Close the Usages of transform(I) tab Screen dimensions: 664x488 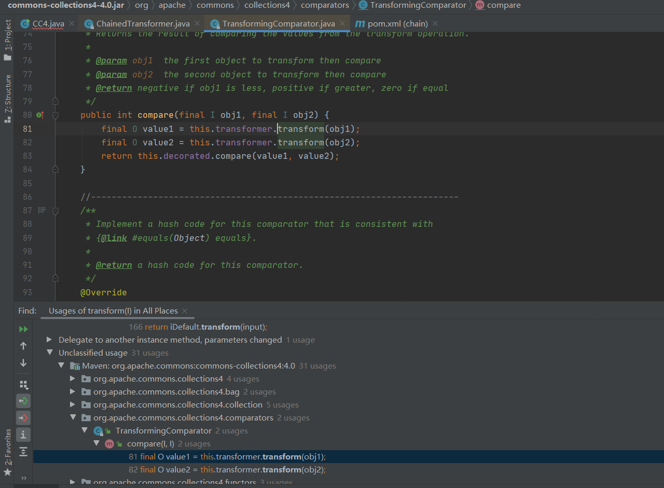[185, 311]
